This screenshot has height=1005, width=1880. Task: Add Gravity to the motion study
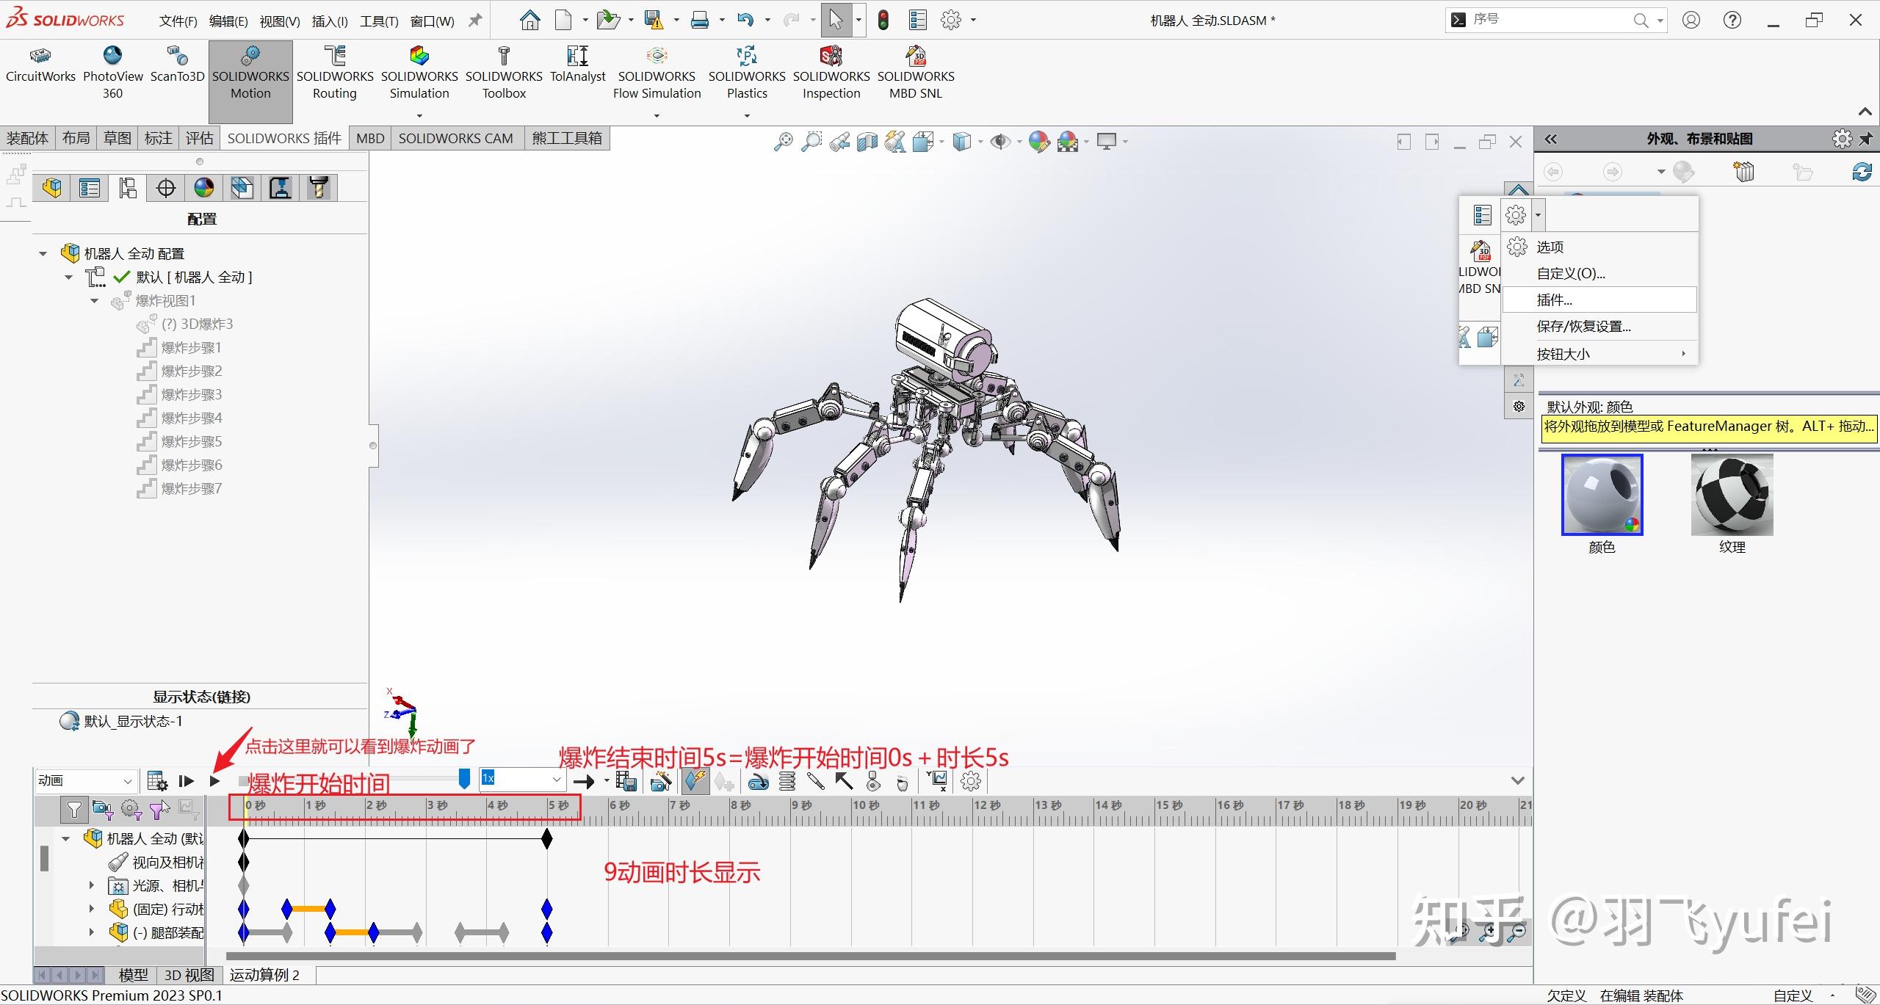pyautogui.click(x=903, y=783)
